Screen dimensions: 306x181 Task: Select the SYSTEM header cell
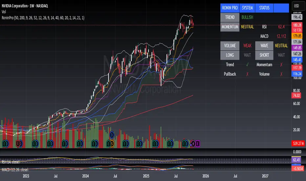click(x=247, y=7)
